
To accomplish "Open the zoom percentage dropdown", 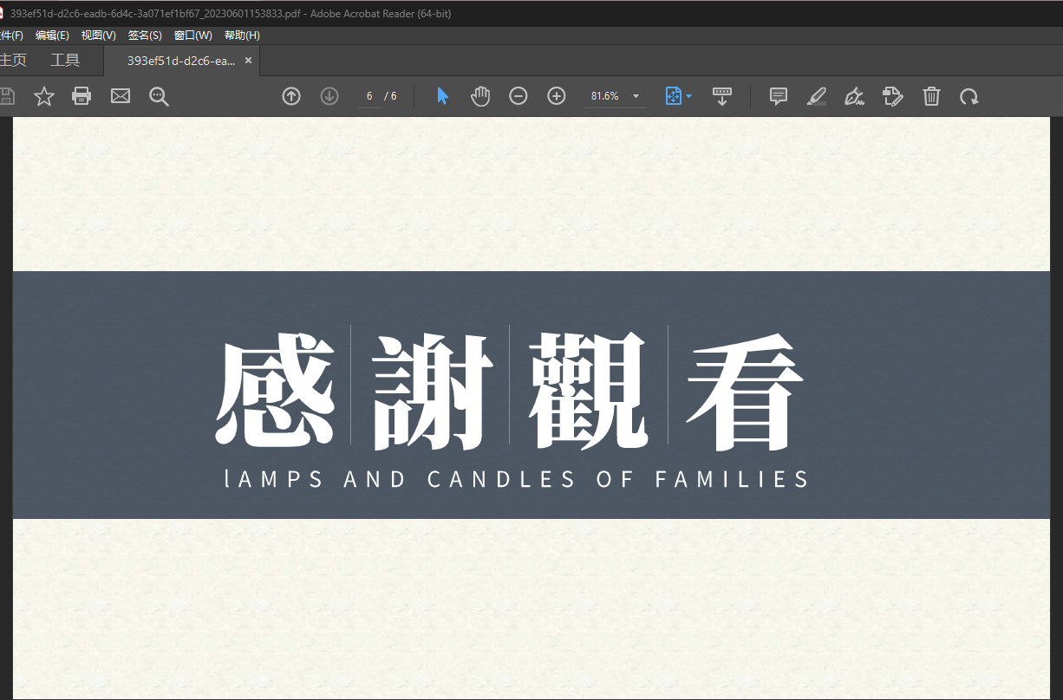I will (x=635, y=96).
